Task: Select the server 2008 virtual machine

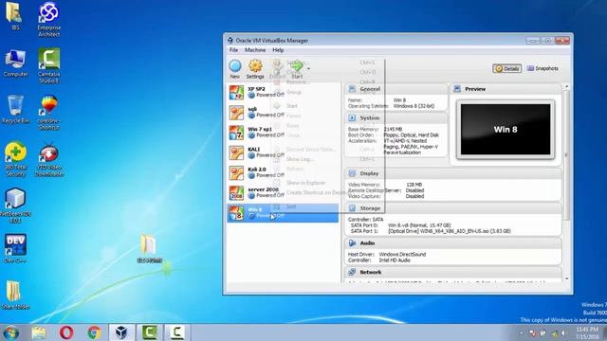Action: click(283, 193)
